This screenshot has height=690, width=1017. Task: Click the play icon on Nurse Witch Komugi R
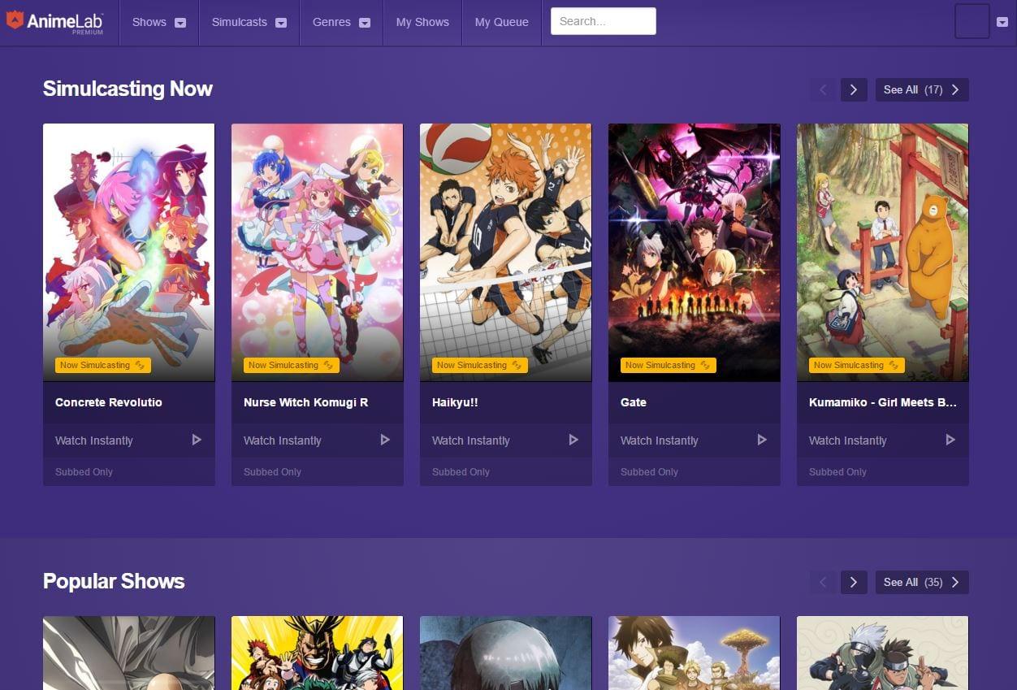click(385, 440)
